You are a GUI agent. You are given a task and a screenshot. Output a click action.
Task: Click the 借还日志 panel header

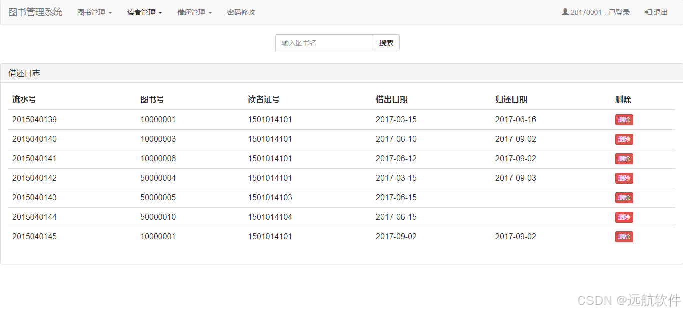tap(24, 73)
